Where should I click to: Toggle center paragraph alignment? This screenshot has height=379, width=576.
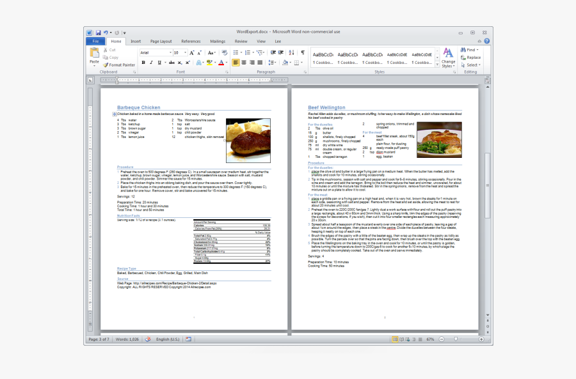[244, 62]
